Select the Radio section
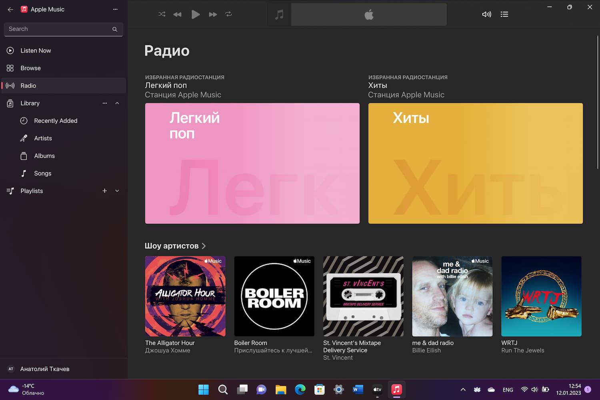Screen dimensions: 600x400 pyautogui.click(x=64, y=86)
